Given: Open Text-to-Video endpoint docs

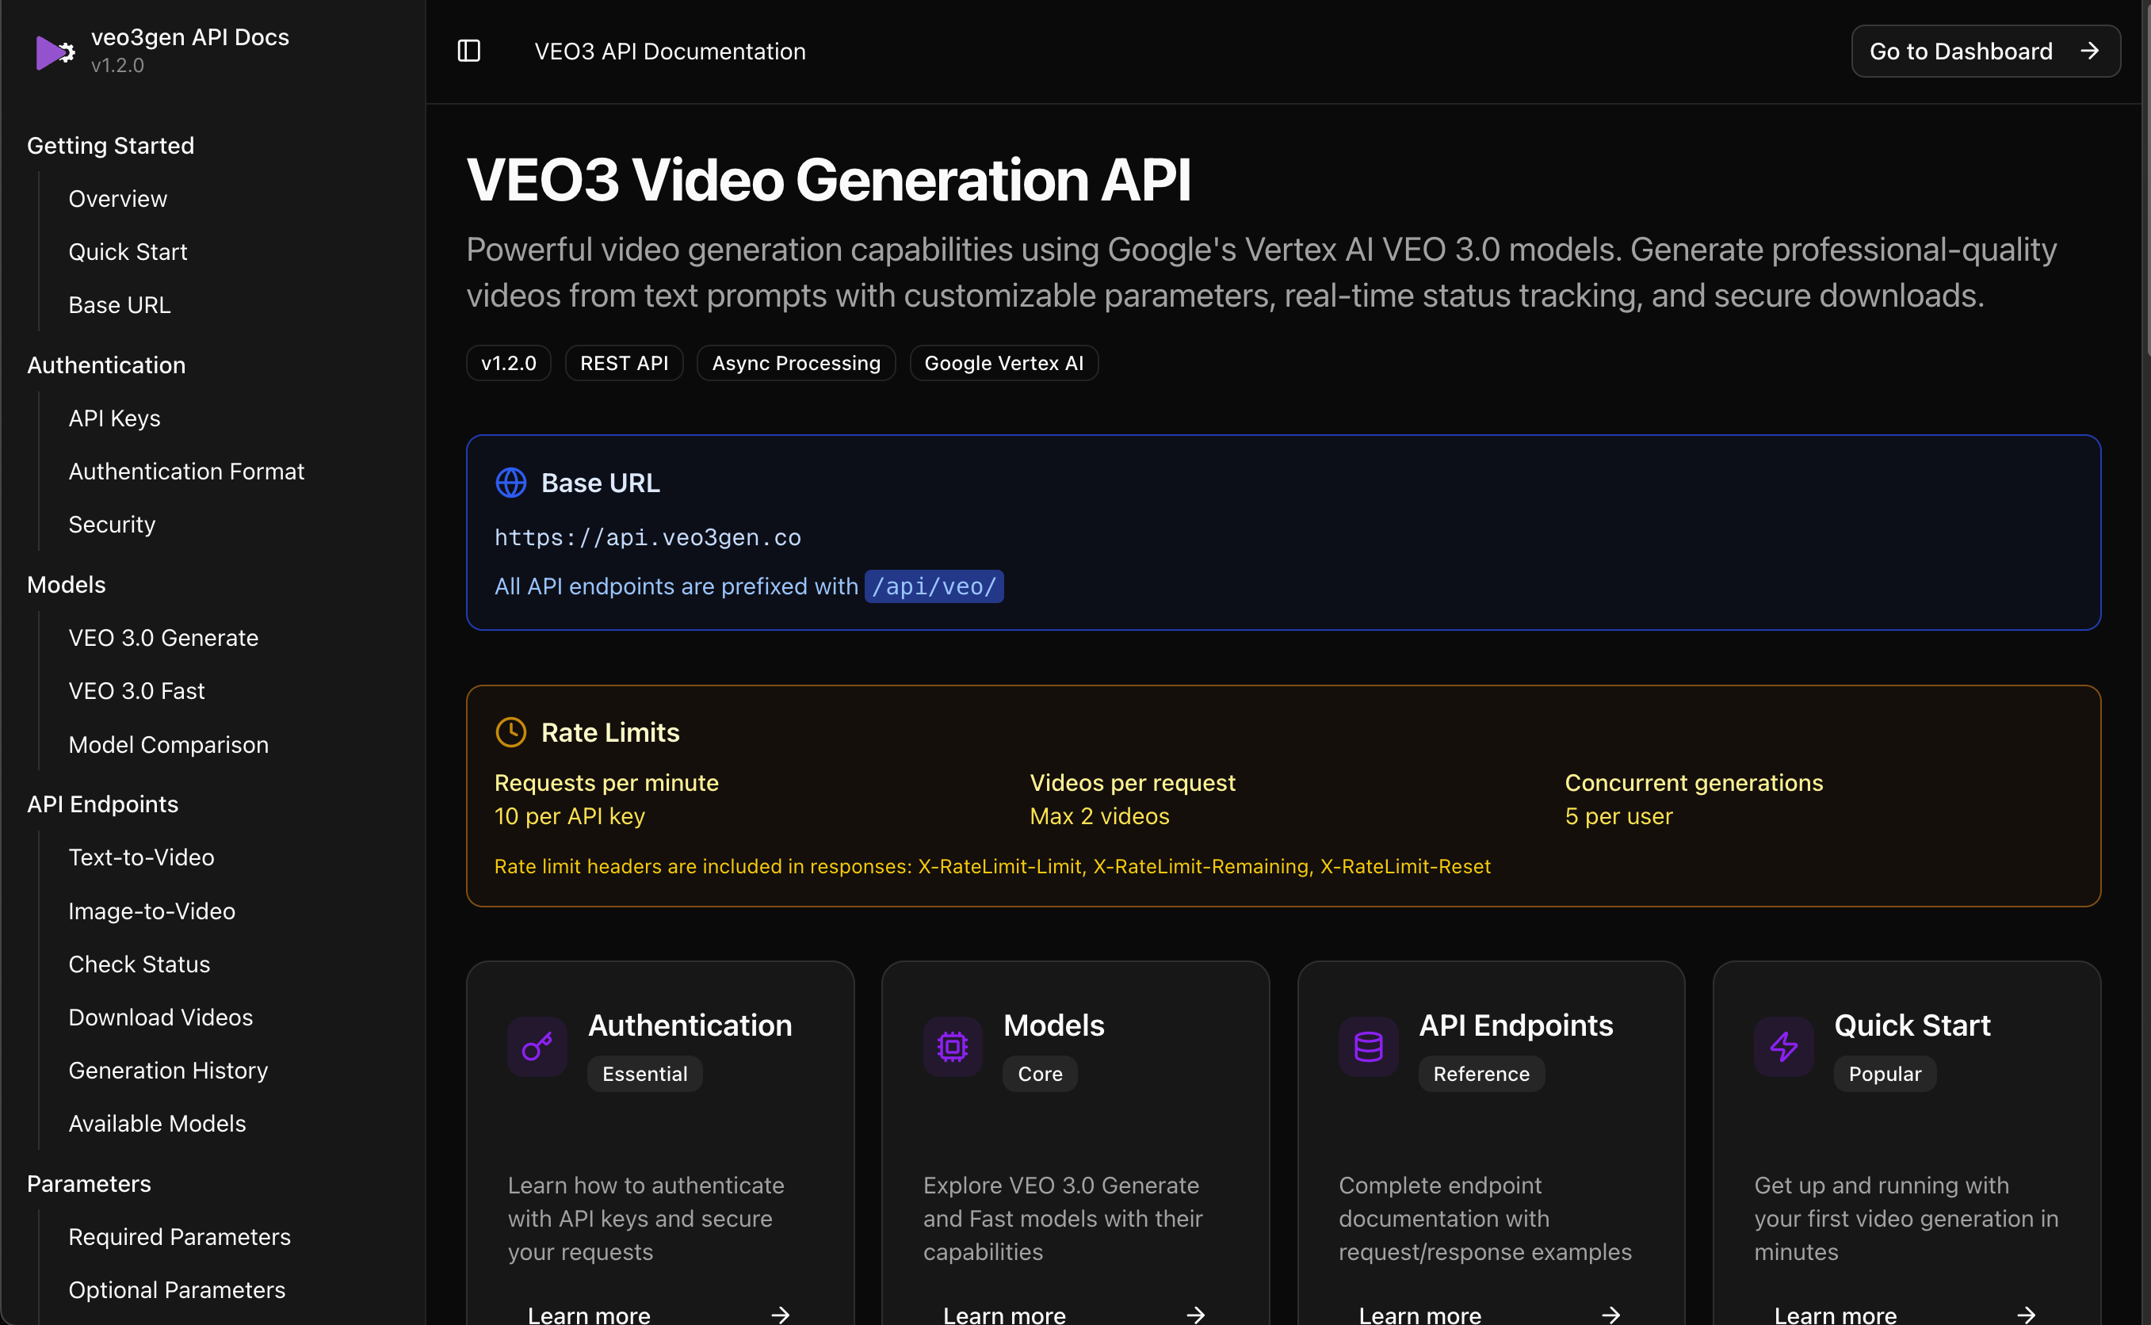Looking at the screenshot, I should (x=141, y=857).
